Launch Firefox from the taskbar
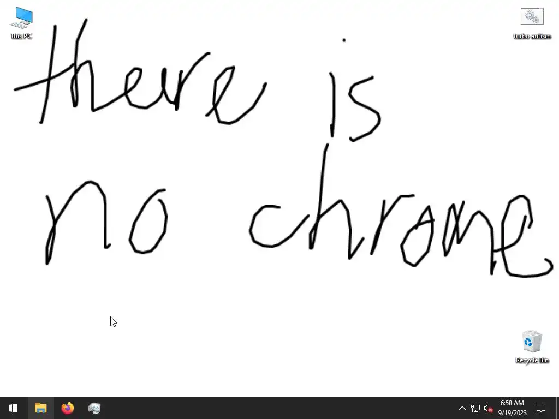 (67, 408)
